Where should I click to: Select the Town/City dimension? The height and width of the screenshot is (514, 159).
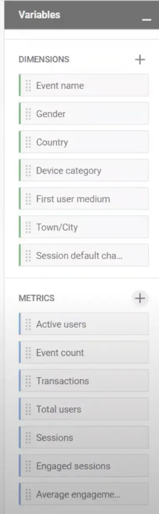[84, 227]
